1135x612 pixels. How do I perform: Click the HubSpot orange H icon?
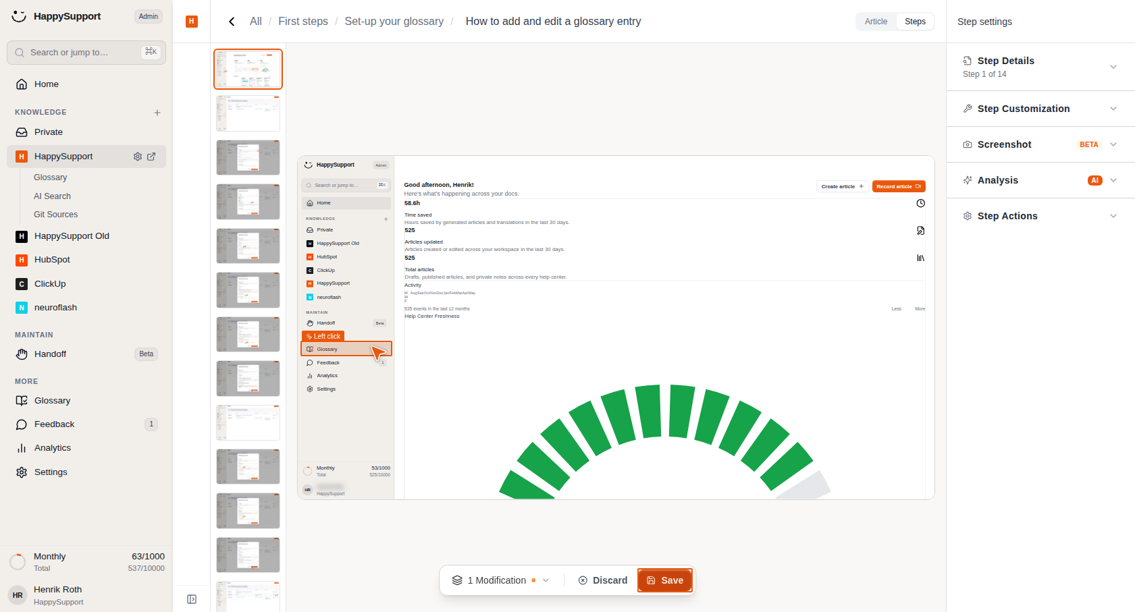click(x=22, y=260)
